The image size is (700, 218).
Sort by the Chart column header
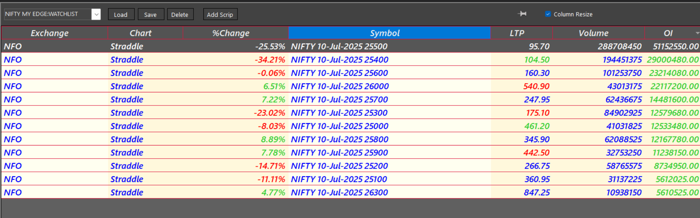145,33
